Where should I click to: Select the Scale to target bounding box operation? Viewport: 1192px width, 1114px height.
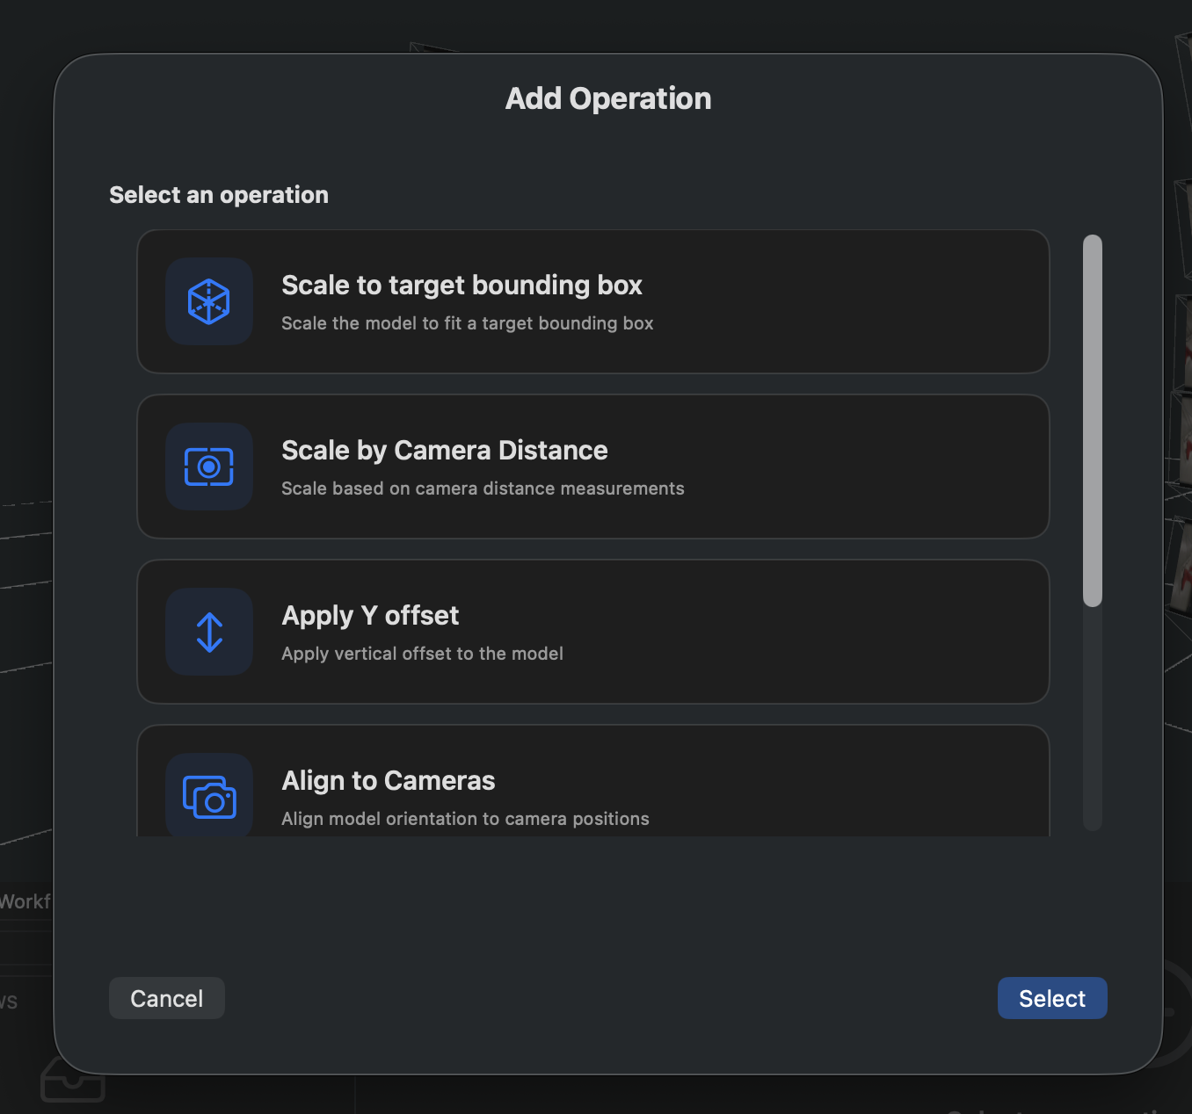click(x=592, y=301)
